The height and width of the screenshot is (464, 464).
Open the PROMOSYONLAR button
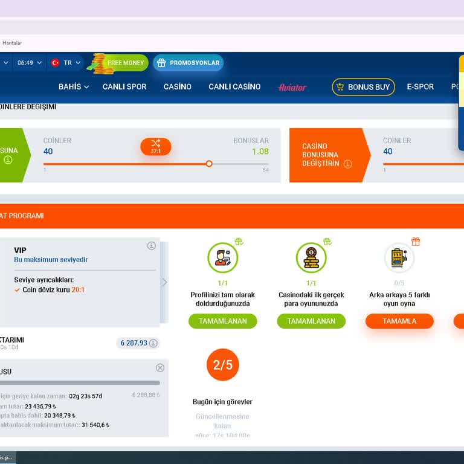point(188,63)
